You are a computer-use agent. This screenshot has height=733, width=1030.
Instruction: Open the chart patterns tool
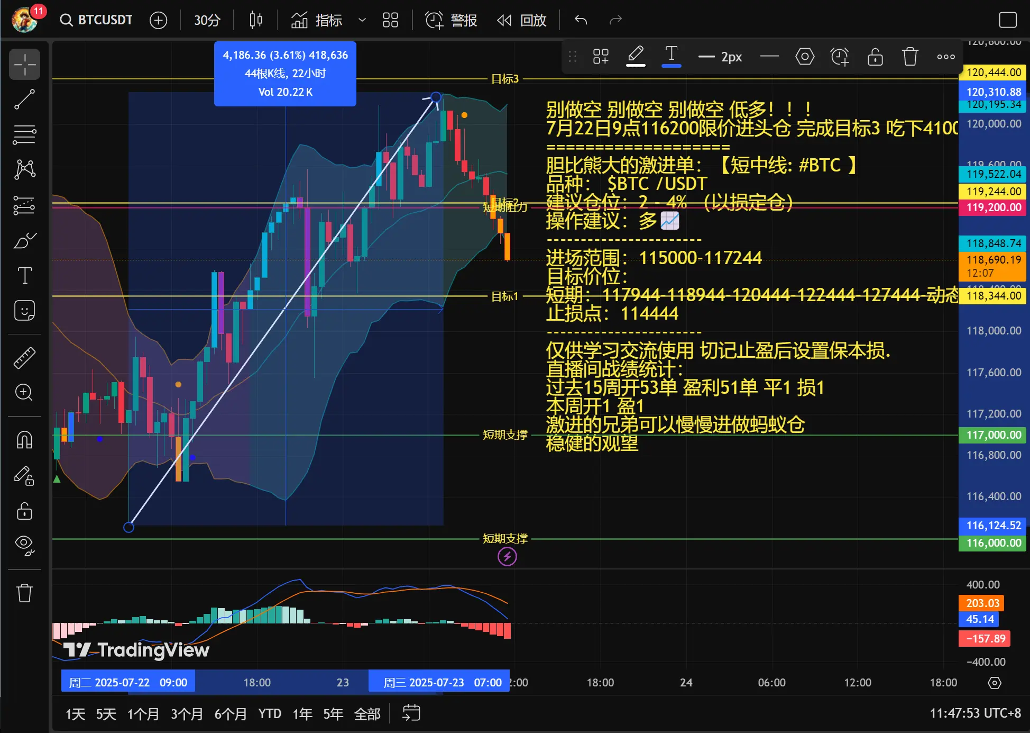[x=25, y=169]
